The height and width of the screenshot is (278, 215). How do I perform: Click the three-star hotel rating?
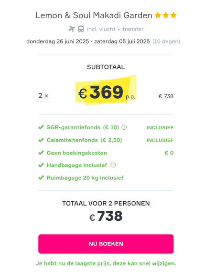pyautogui.click(x=166, y=15)
